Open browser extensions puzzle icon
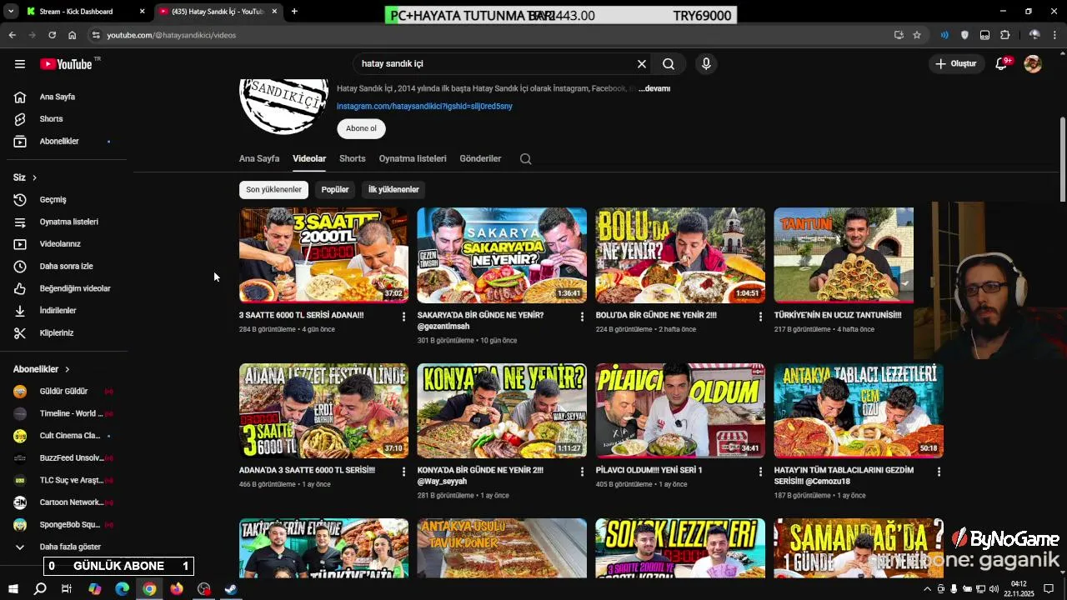 (1005, 35)
